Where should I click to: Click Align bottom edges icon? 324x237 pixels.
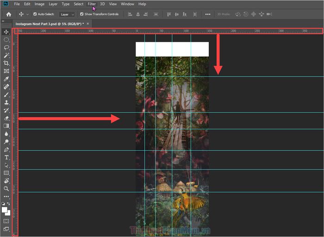pos(185,14)
